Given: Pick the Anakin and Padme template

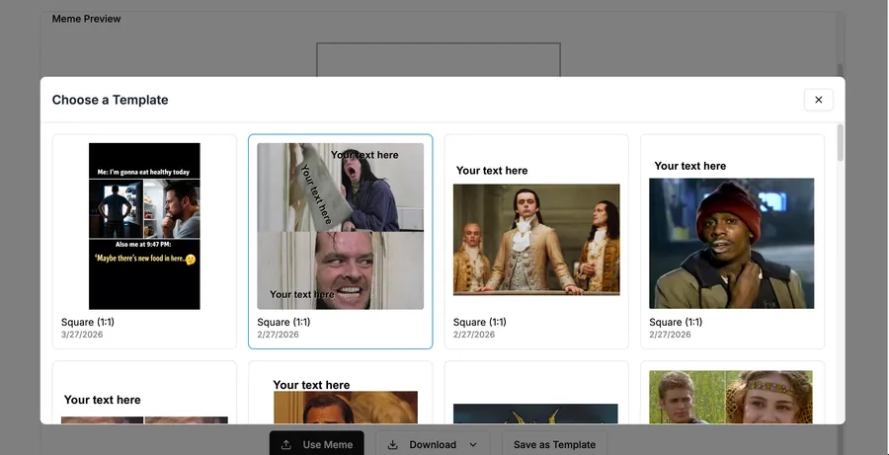Looking at the screenshot, I should coord(732,393).
